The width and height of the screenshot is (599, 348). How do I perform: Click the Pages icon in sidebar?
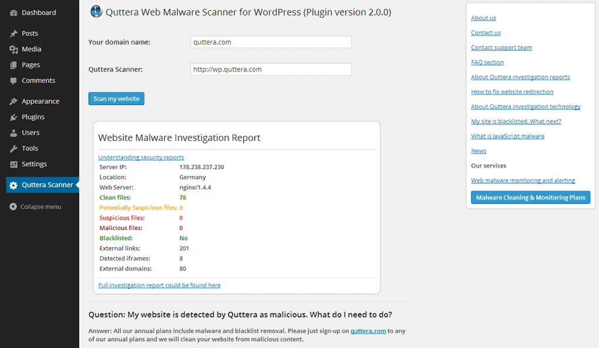coord(14,65)
